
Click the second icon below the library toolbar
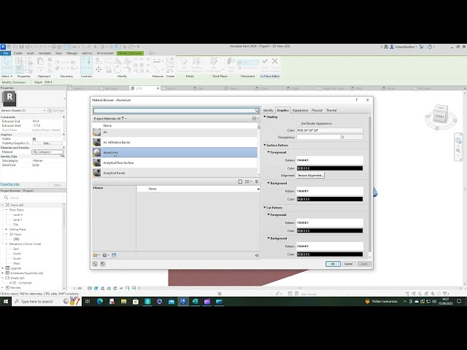[x=103, y=264]
